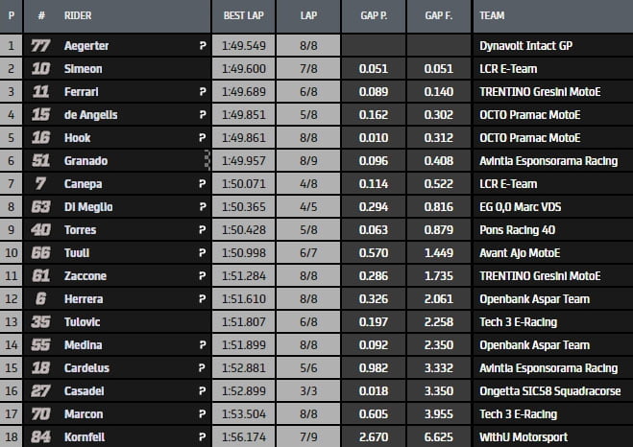Select rider number 84 badge
This screenshot has height=447, width=633.
[x=39, y=437]
